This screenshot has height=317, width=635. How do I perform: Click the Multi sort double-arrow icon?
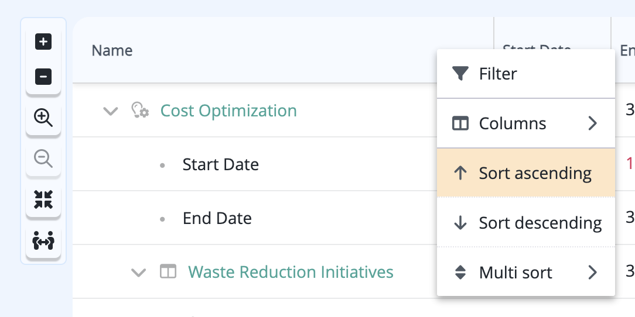(460, 272)
